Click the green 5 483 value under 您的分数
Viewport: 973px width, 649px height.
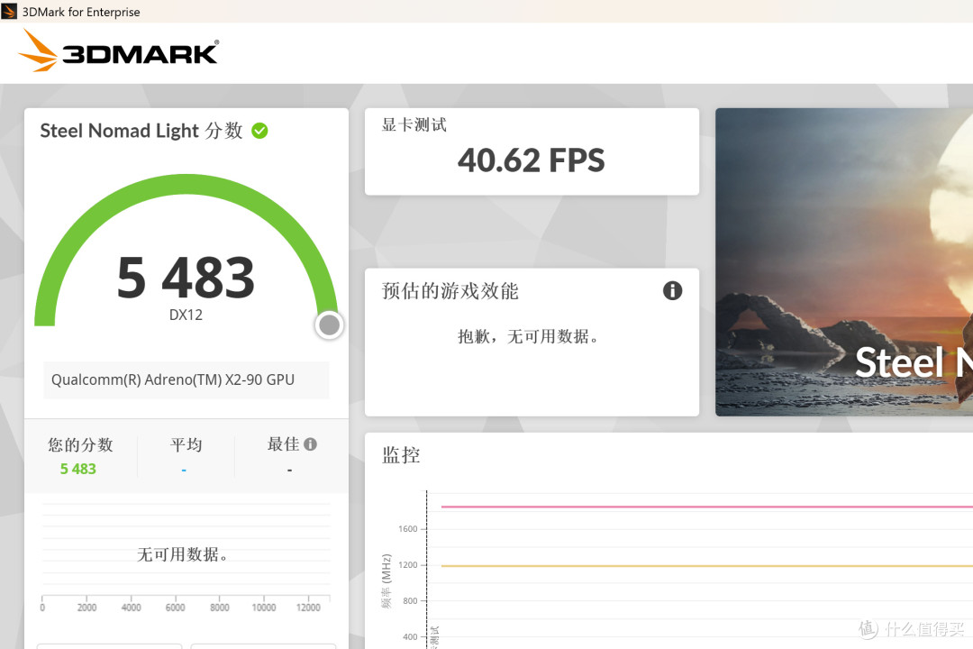(78, 469)
